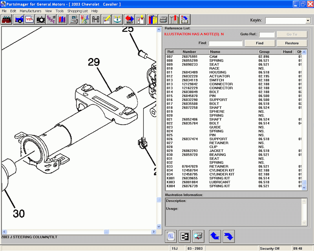Open the Tools menu
Viewport: 314px width, 251px height.
click(60, 11)
